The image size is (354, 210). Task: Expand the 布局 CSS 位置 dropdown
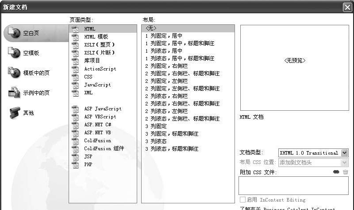(345, 163)
